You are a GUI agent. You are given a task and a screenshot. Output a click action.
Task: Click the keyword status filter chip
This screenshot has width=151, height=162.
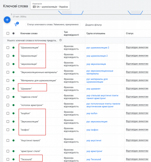(x=53, y=25)
